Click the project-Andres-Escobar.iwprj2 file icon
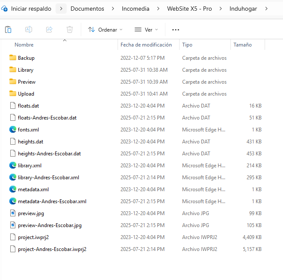The height and width of the screenshot is (280, 283). tap(13, 249)
